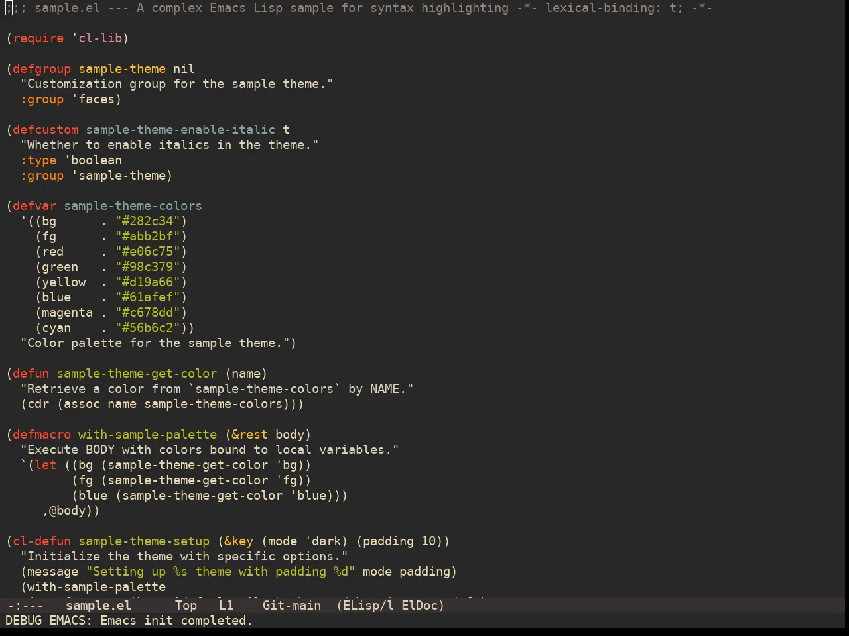Screen dimensions: 849x636
Task: Click the 'yellow' key in palette list
Action: tap(64, 282)
